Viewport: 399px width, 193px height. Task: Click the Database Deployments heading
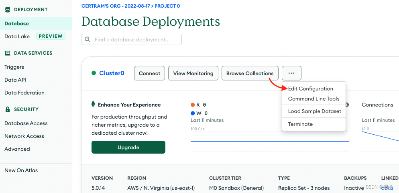point(151,21)
